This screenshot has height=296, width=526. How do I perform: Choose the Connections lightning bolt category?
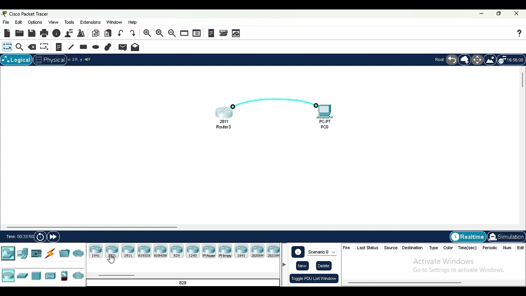[x=50, y=253]
